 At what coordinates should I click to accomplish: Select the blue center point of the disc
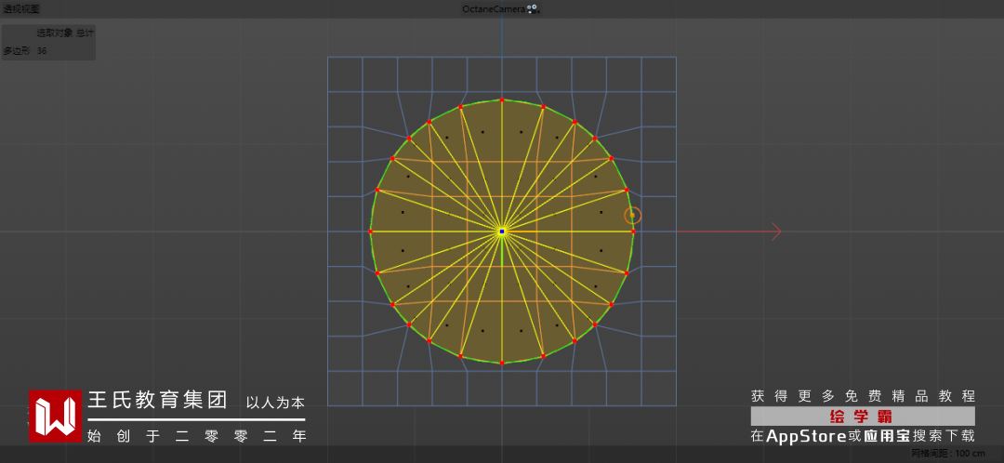pyautogui.click(x=502, y=231)
